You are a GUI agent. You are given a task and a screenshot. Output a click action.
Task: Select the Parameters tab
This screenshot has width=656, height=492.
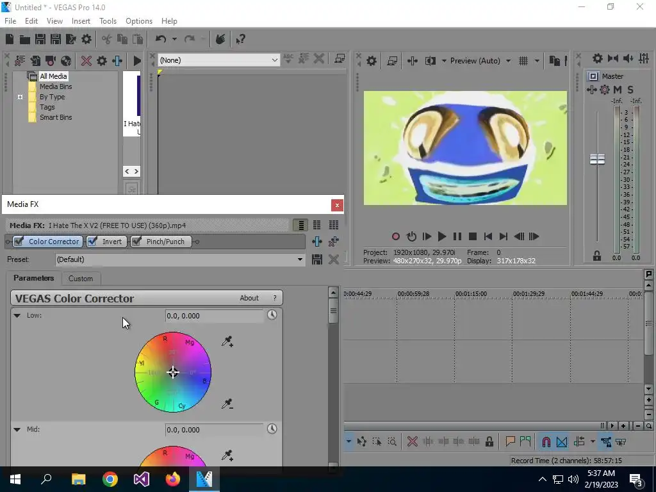pos(33,278)
